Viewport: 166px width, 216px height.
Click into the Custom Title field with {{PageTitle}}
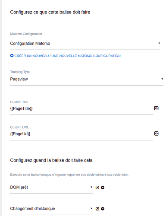(x=81, y=108)
